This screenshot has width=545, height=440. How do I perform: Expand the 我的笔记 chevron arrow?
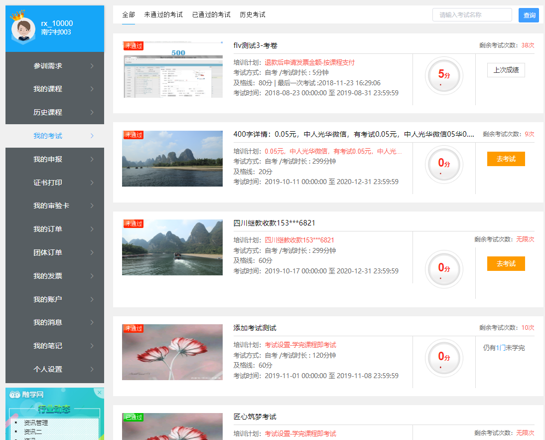(92, 346)
